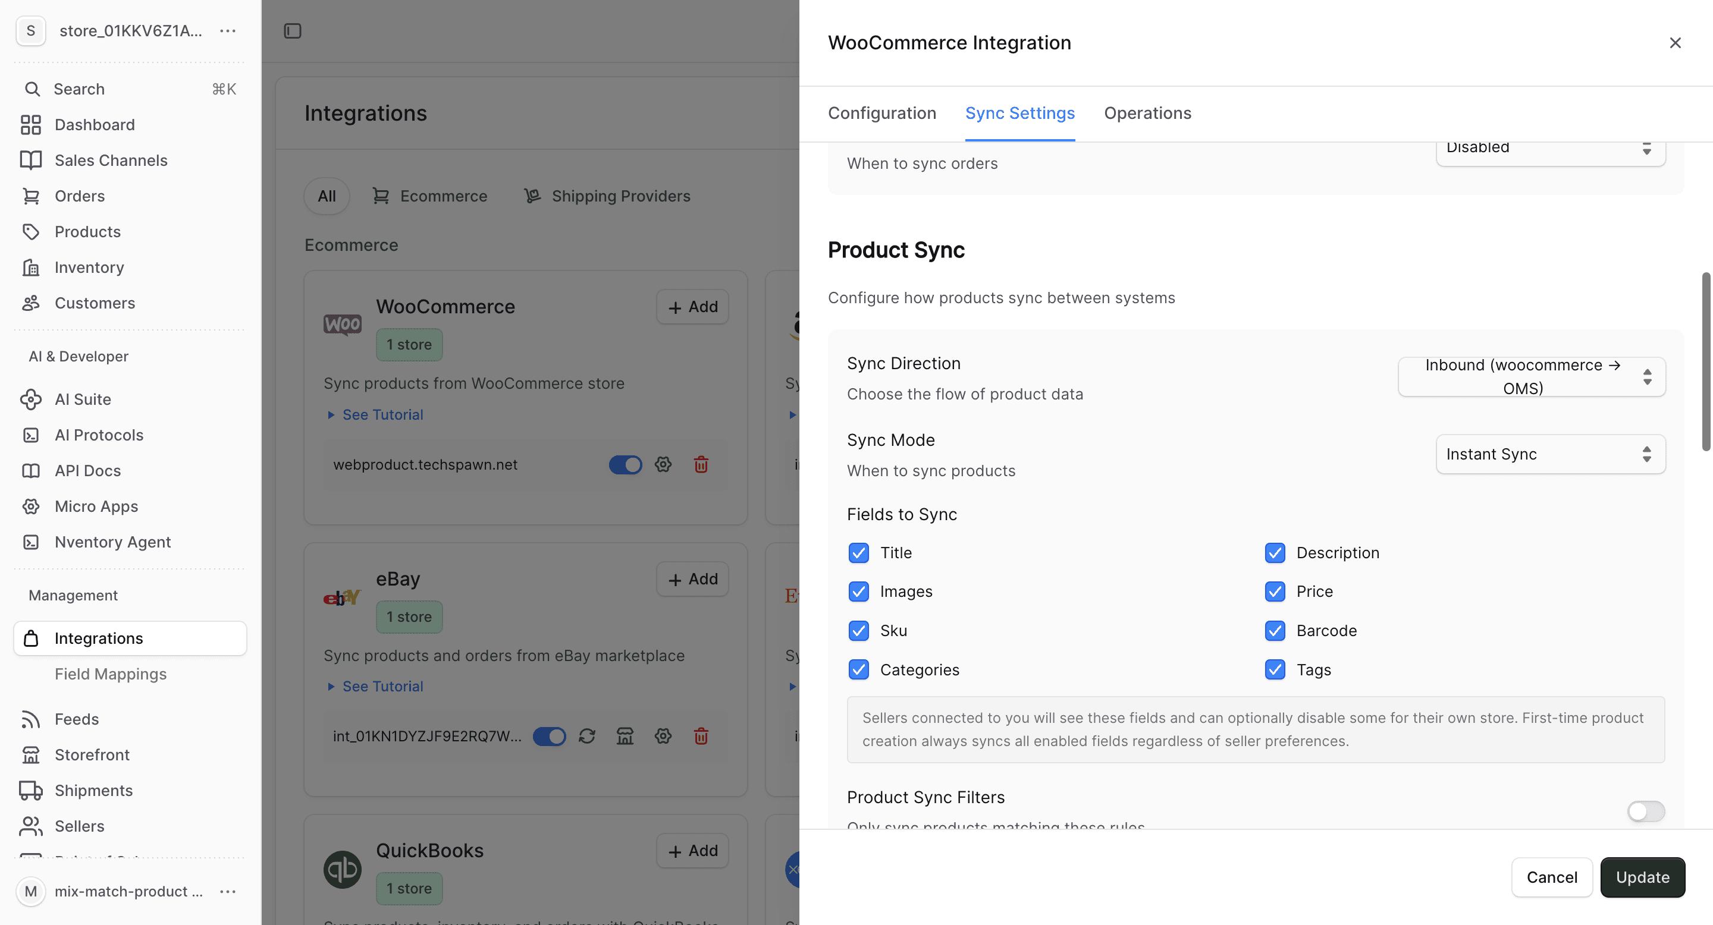Click the Nventory Agent icon
This screenshot has width=1713, height=925.
click(x=30, y=542)
